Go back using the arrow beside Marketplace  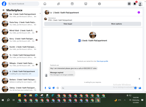coord(4,10)
